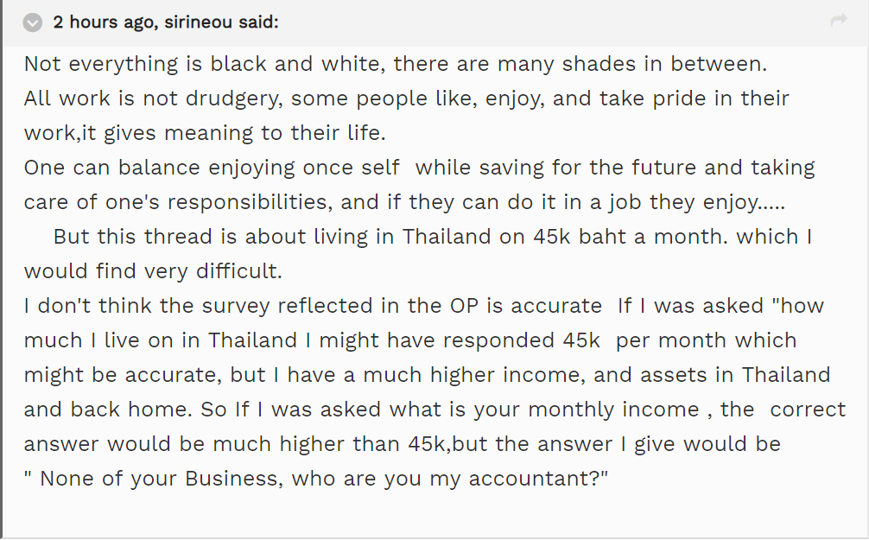This screenshot has width=869, height=540.
Task: Collapse the quote using the chevron circle icon
Action: click(33, 22)
